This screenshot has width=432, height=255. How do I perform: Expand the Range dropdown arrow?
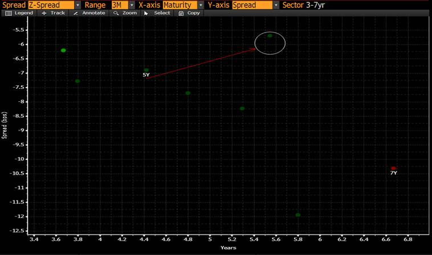[x=132, y=5]
